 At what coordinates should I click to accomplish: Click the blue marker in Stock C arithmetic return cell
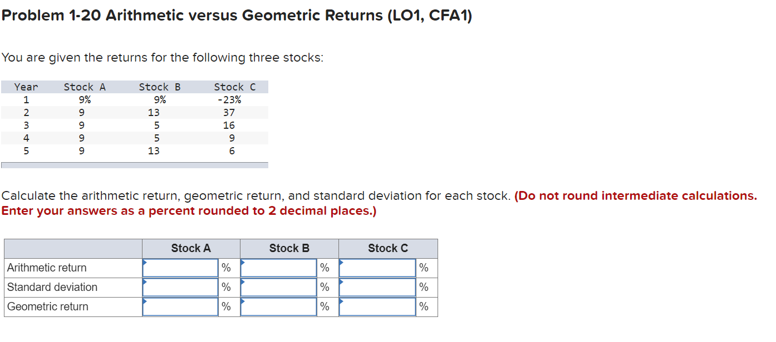(x=341, y=264)
